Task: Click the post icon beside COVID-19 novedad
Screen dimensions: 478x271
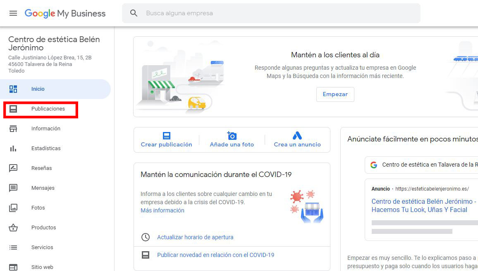Action: click(146, 255)
